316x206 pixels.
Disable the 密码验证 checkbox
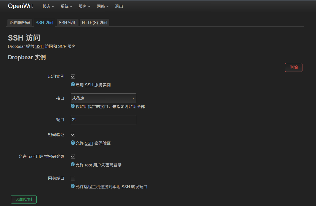click(x=73, y=135)
